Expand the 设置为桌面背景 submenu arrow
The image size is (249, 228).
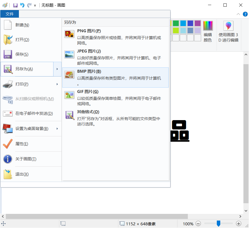(57, 128)
